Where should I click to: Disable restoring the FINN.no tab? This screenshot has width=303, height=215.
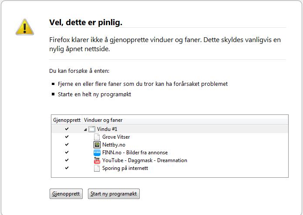click(x=67, y=152)
